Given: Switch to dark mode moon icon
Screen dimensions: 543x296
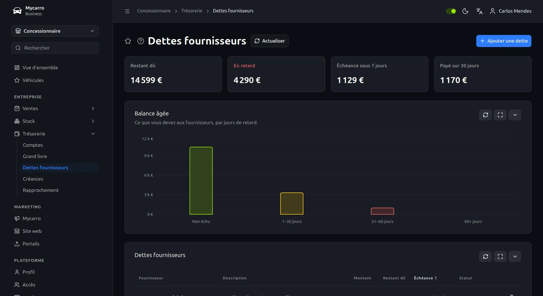Looking at the screenshot, I should pyautogui.click(x=465, y=11).
